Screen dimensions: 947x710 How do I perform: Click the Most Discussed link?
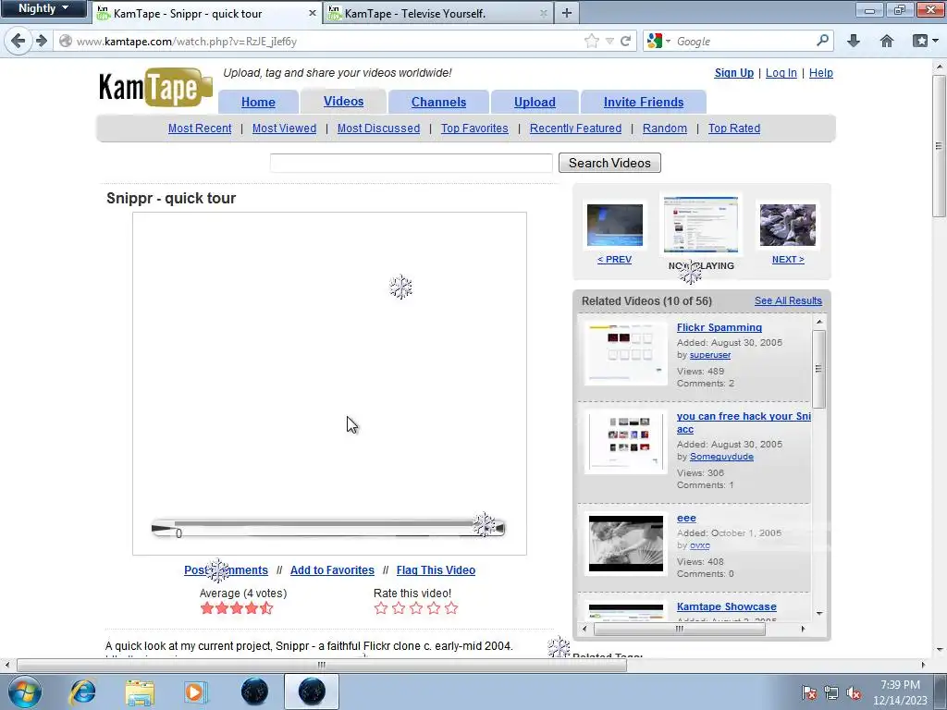[x=378, y=128]
